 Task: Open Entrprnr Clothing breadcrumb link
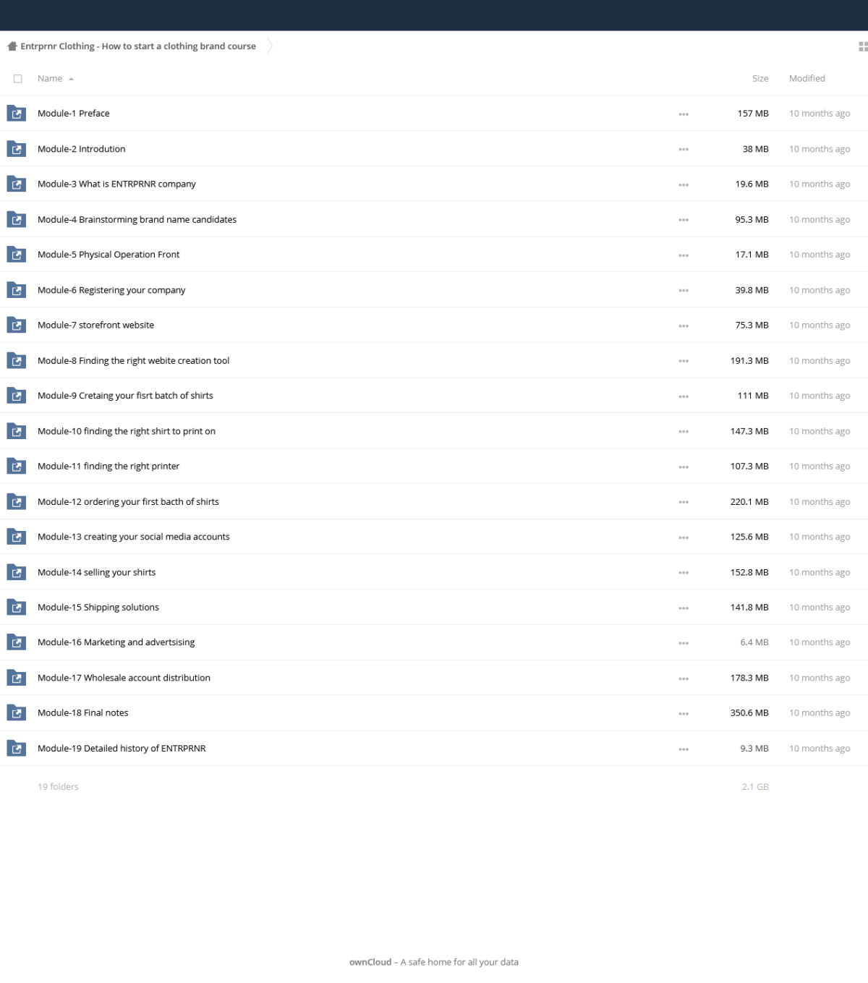(x=138, y=46)
